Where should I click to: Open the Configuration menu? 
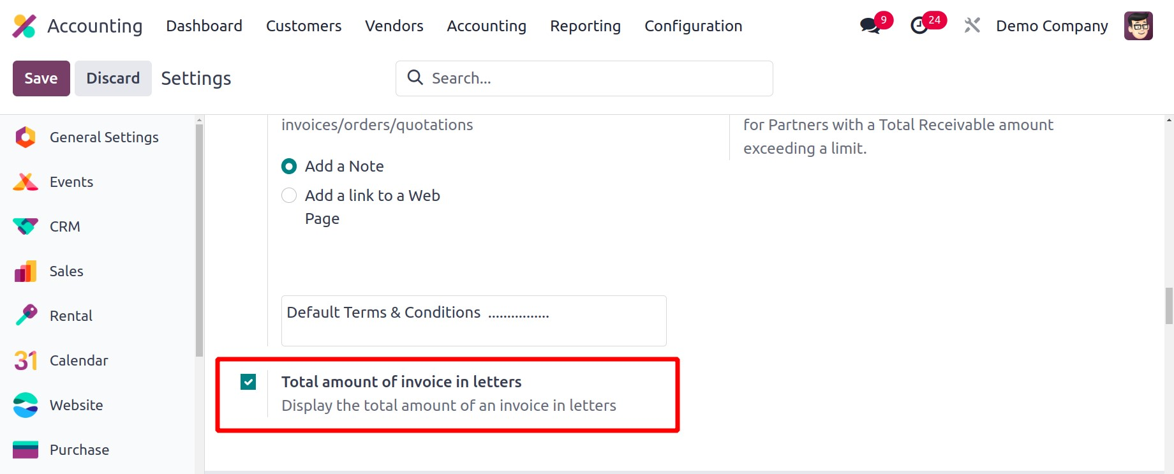[693, 26]
